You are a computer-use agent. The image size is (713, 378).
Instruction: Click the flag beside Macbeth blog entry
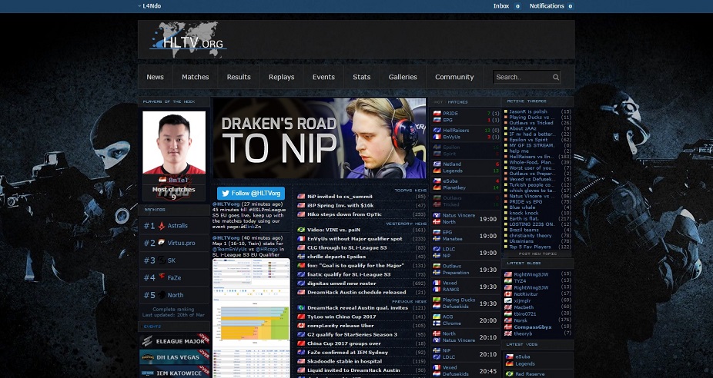pyautogui.click(x=508, y=307)
